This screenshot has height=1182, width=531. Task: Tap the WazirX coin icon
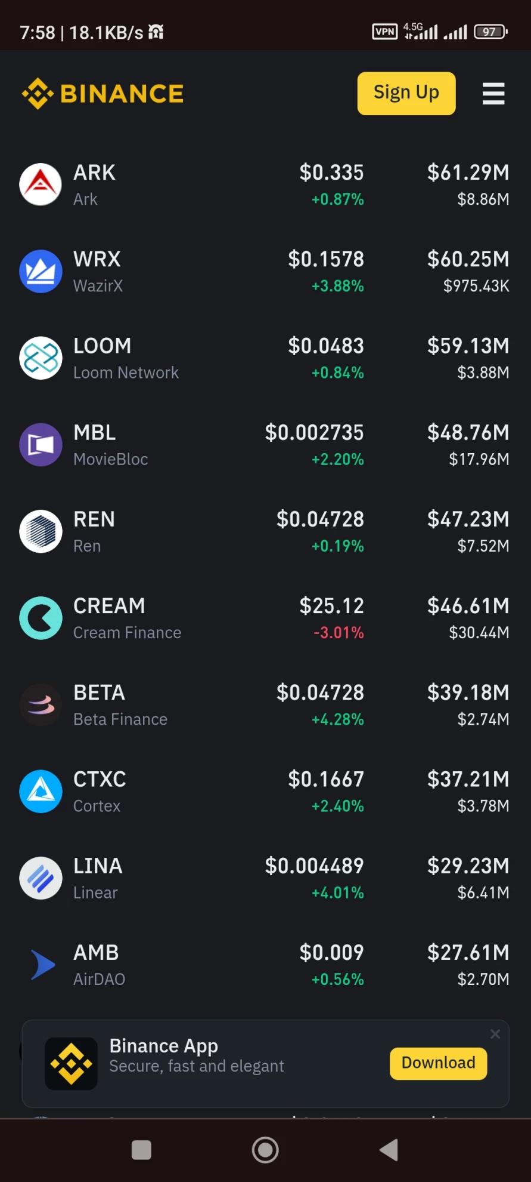tap(41, 271)
